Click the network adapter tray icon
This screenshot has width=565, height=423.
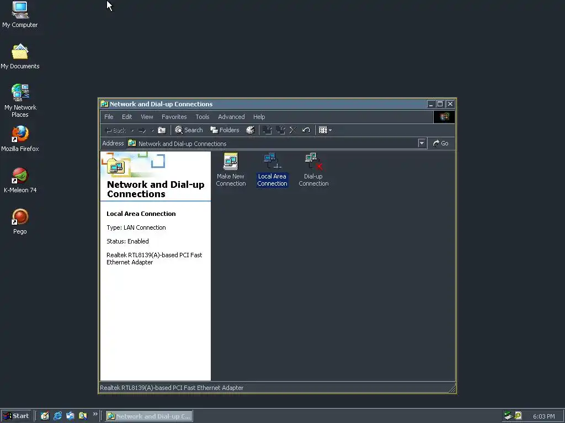click(508, 416)
